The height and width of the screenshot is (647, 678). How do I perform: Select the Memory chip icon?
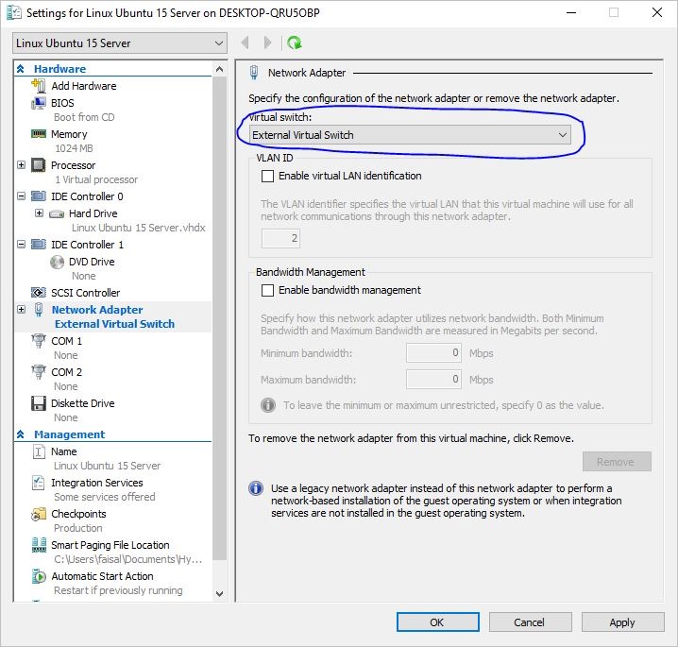point(39,134)
